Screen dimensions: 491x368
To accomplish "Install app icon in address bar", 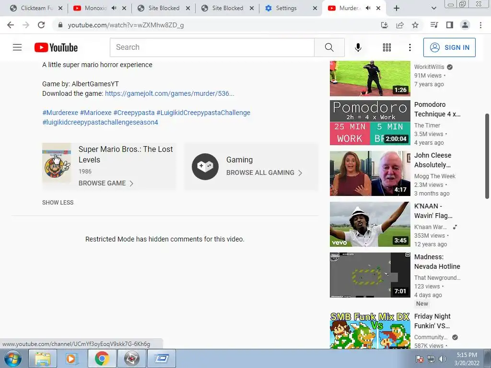I will click(x=384, y=25).
